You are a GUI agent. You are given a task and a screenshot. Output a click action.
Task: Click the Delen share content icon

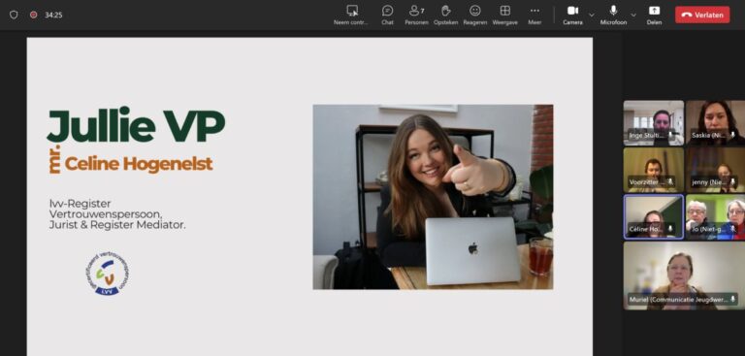point(654,11)
